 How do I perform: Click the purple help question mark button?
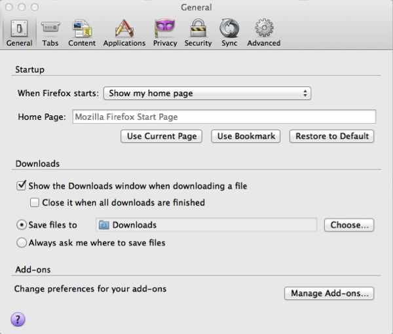click(18, 319)
